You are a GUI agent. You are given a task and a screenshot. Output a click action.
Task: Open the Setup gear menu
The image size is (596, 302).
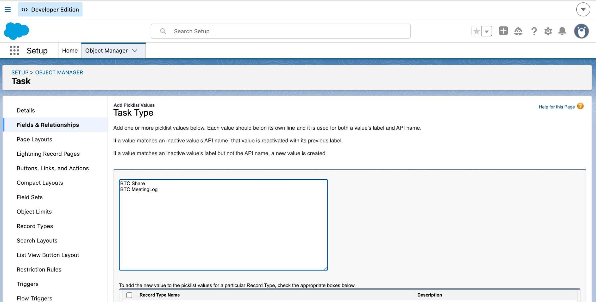[x=548, y=31]
